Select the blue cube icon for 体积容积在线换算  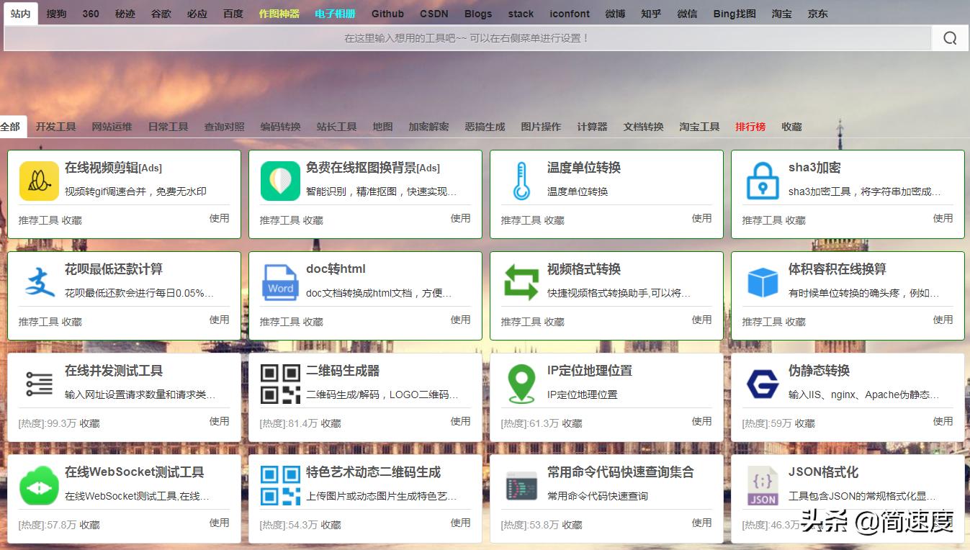click(762, 283)
